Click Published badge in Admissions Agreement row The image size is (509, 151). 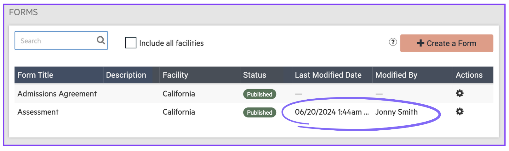260,94
